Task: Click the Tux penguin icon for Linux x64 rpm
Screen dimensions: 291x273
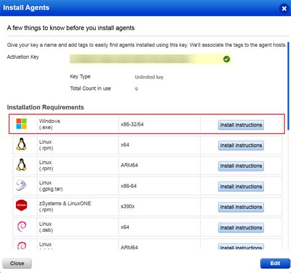Action: pos(21,144)
